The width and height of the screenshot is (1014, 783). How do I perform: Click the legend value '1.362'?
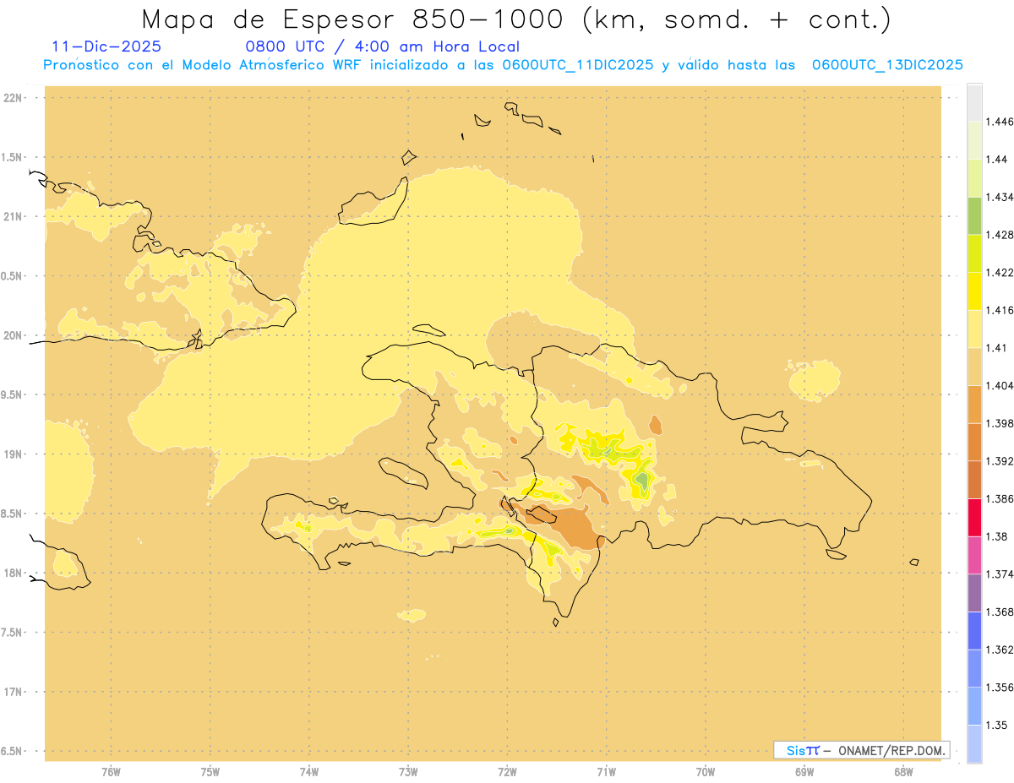(x=1000, y=650)
